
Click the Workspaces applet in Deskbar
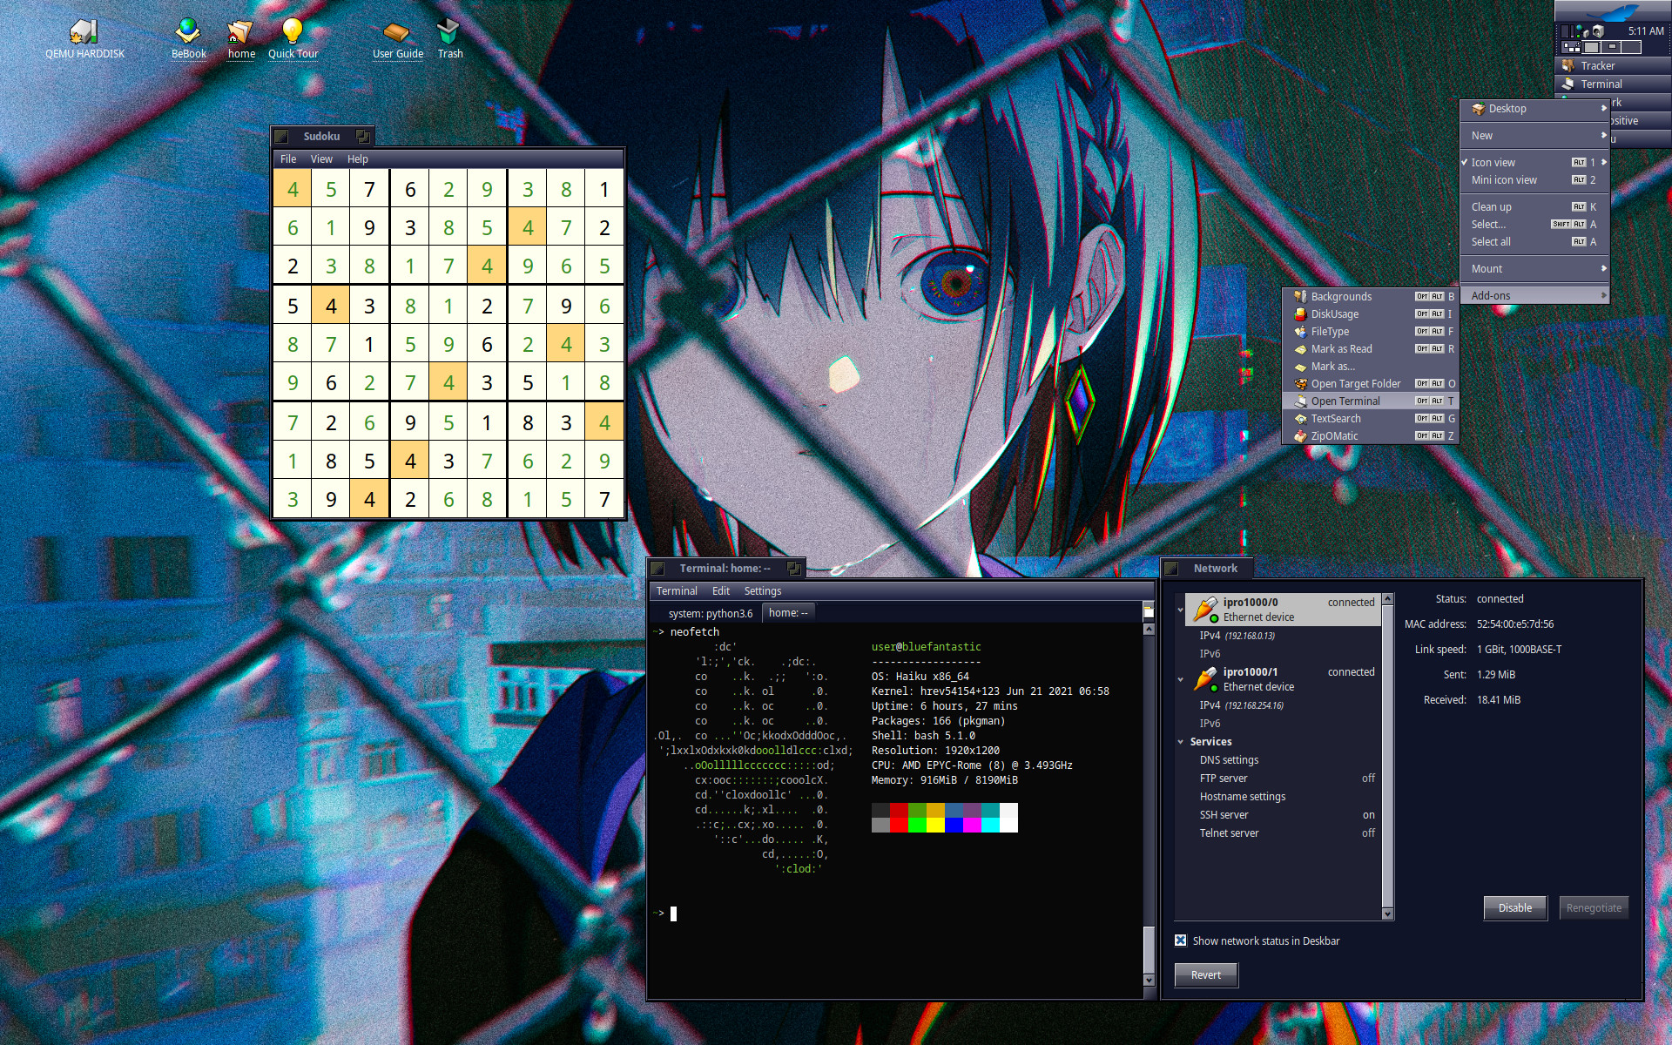pyautogui.click(x=1601, y=47)
